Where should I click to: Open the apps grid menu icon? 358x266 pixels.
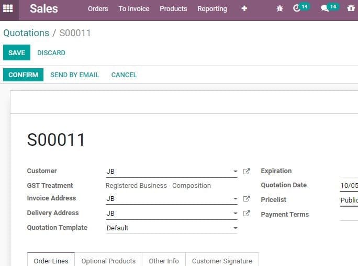click(8, 8)
